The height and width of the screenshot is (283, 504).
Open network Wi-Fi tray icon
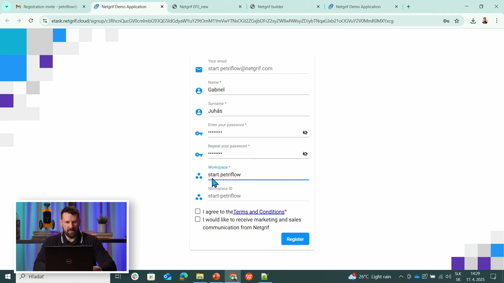(441, 276)
